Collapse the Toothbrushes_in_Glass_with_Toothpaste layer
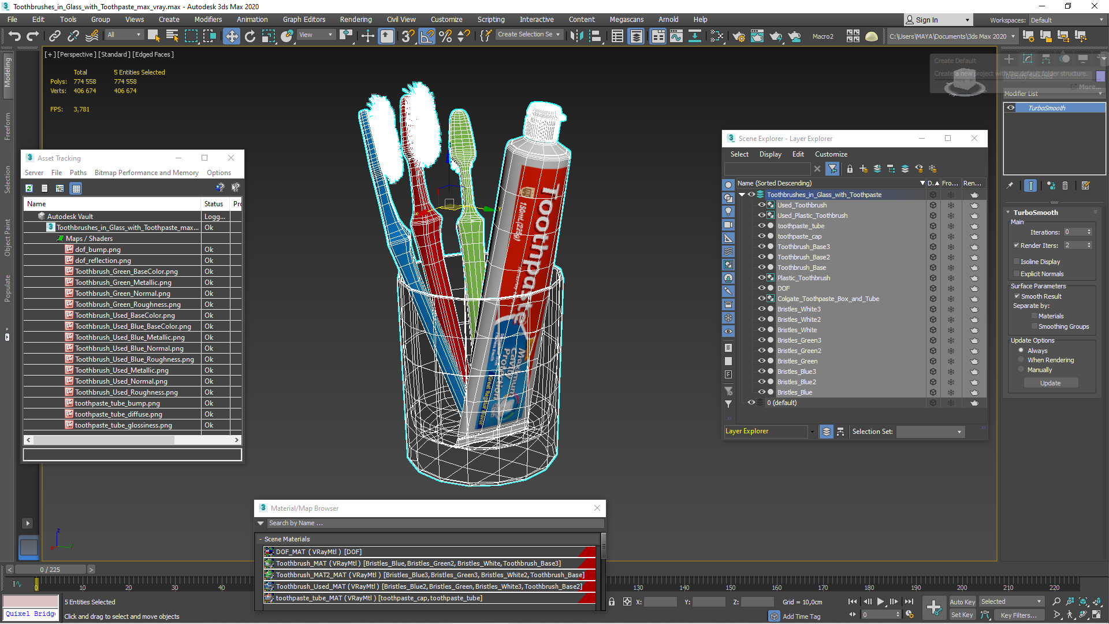1109x624 pixels. (x=742, y=195)
